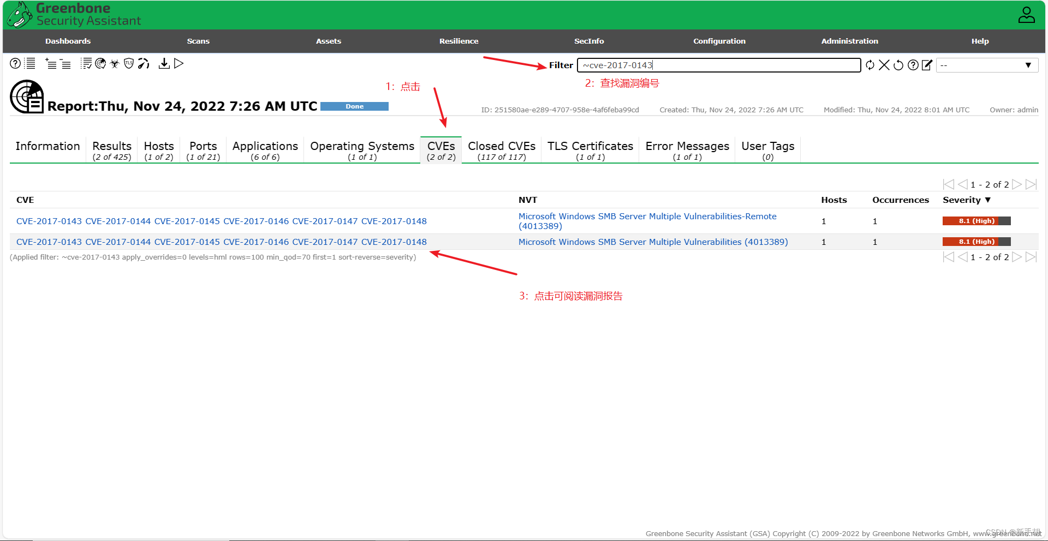Switch to the Error Messages tab

687,150
